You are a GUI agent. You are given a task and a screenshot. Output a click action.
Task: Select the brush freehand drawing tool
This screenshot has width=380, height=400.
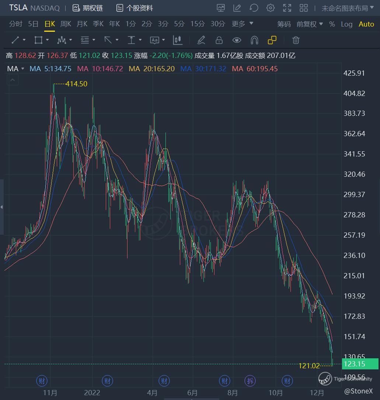pyautogui.click(x=201, y=40)
